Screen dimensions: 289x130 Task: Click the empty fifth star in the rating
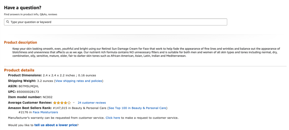pos(69,103)
